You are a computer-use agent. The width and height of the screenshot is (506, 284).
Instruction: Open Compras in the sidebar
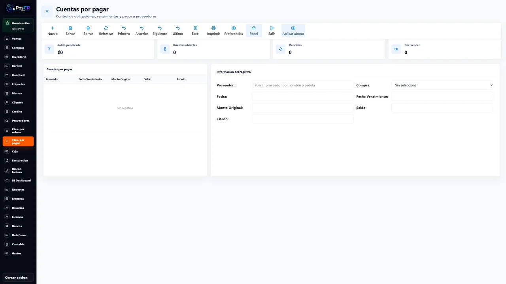[18, 48]
